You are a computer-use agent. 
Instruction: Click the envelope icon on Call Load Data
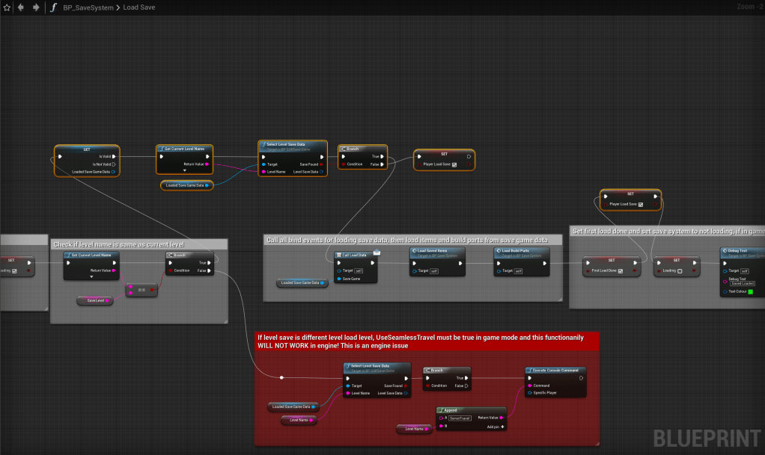[377, 253]
